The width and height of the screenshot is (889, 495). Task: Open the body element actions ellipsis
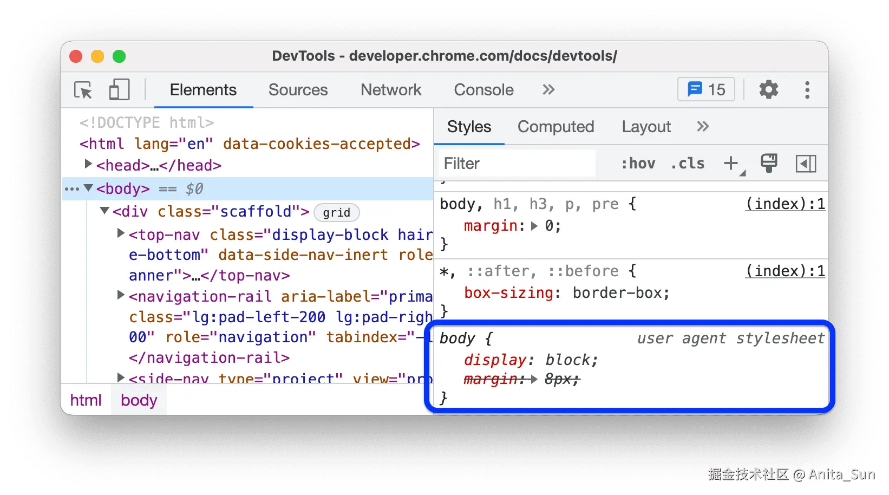point(71,189)
